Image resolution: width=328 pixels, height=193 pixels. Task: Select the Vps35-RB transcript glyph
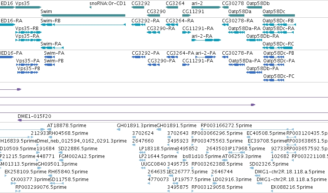click(29, 32)
